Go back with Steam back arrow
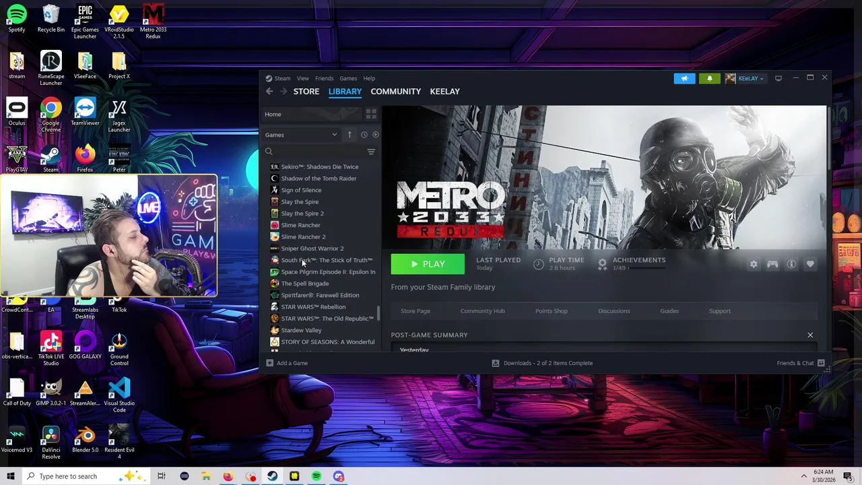862x485 pixels. (269, 92)
